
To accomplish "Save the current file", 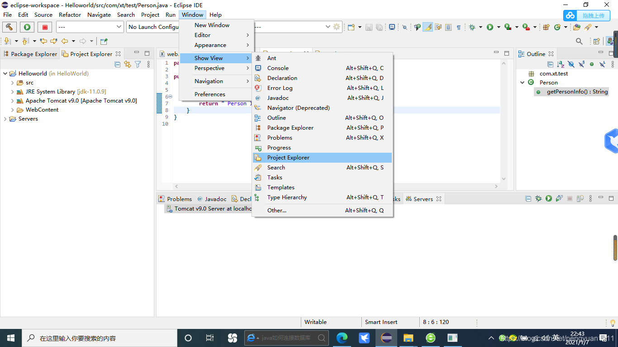I will (369, 27).
